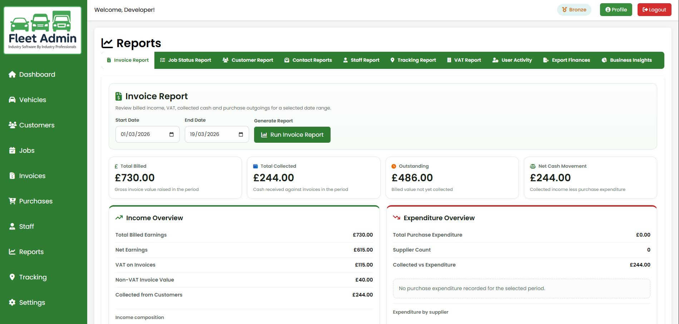This screenshot has width=679, height=324.
Task: Go to Jobs in the sidebar
Action: pos(27,150)
